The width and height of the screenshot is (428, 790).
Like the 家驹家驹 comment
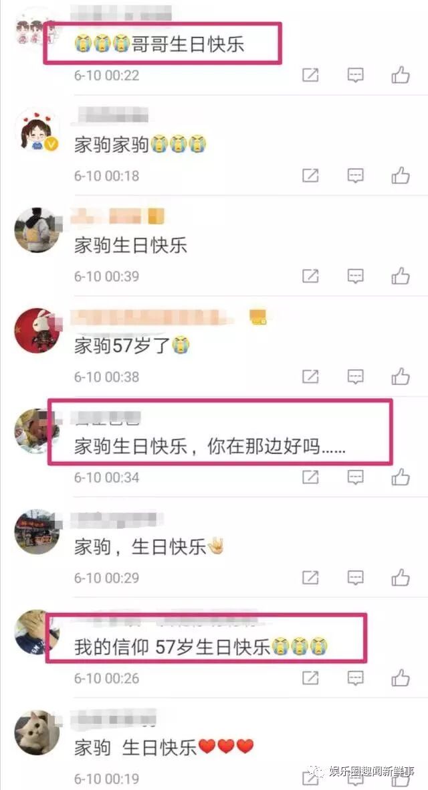[401, 175]
